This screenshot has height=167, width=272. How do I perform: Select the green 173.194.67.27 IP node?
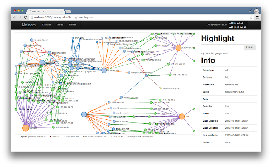(x=57, y=107)
